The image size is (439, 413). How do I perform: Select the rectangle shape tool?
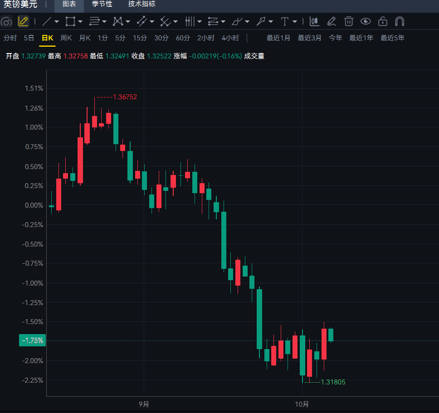pos(70,22)
